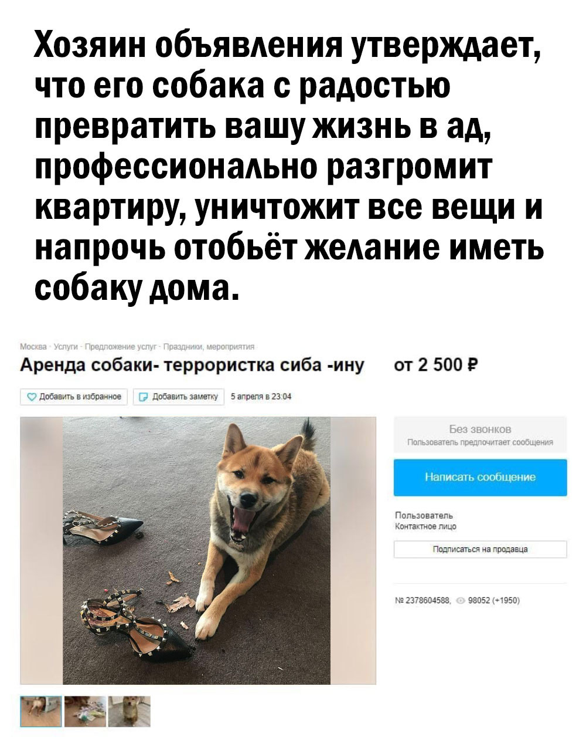Open the main dog photo with shoes
The height and width of the screenshot is (744, 586).
[x=198, y=550]
